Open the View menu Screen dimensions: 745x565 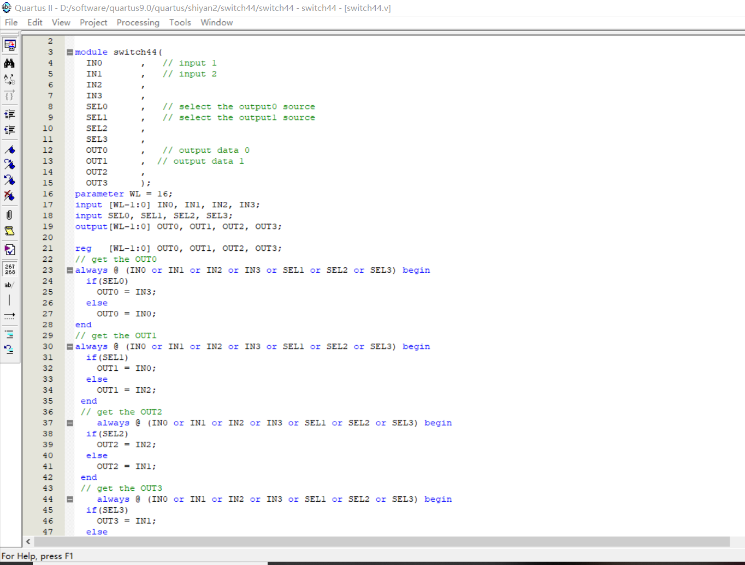[x=61, y=22]
